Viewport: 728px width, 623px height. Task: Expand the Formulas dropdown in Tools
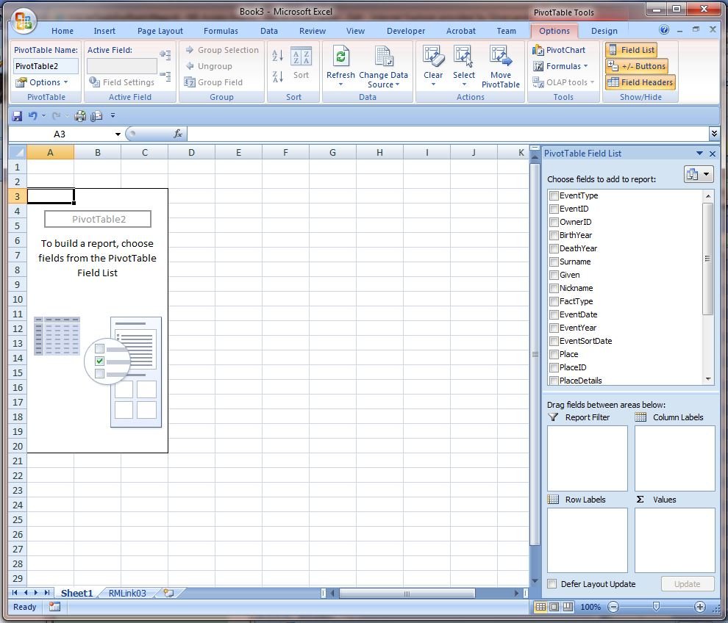pyautogui.click(x=560, y=66)
